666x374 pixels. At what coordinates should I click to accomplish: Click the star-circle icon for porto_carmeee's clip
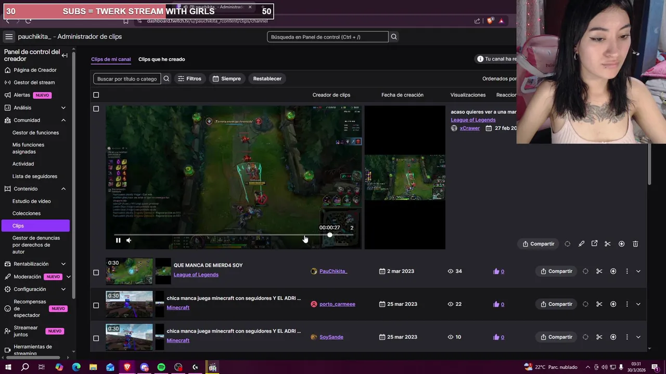pos(613,304)
